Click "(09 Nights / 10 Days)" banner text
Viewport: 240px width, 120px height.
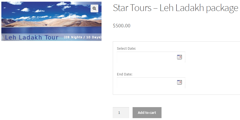coord(82,37)
